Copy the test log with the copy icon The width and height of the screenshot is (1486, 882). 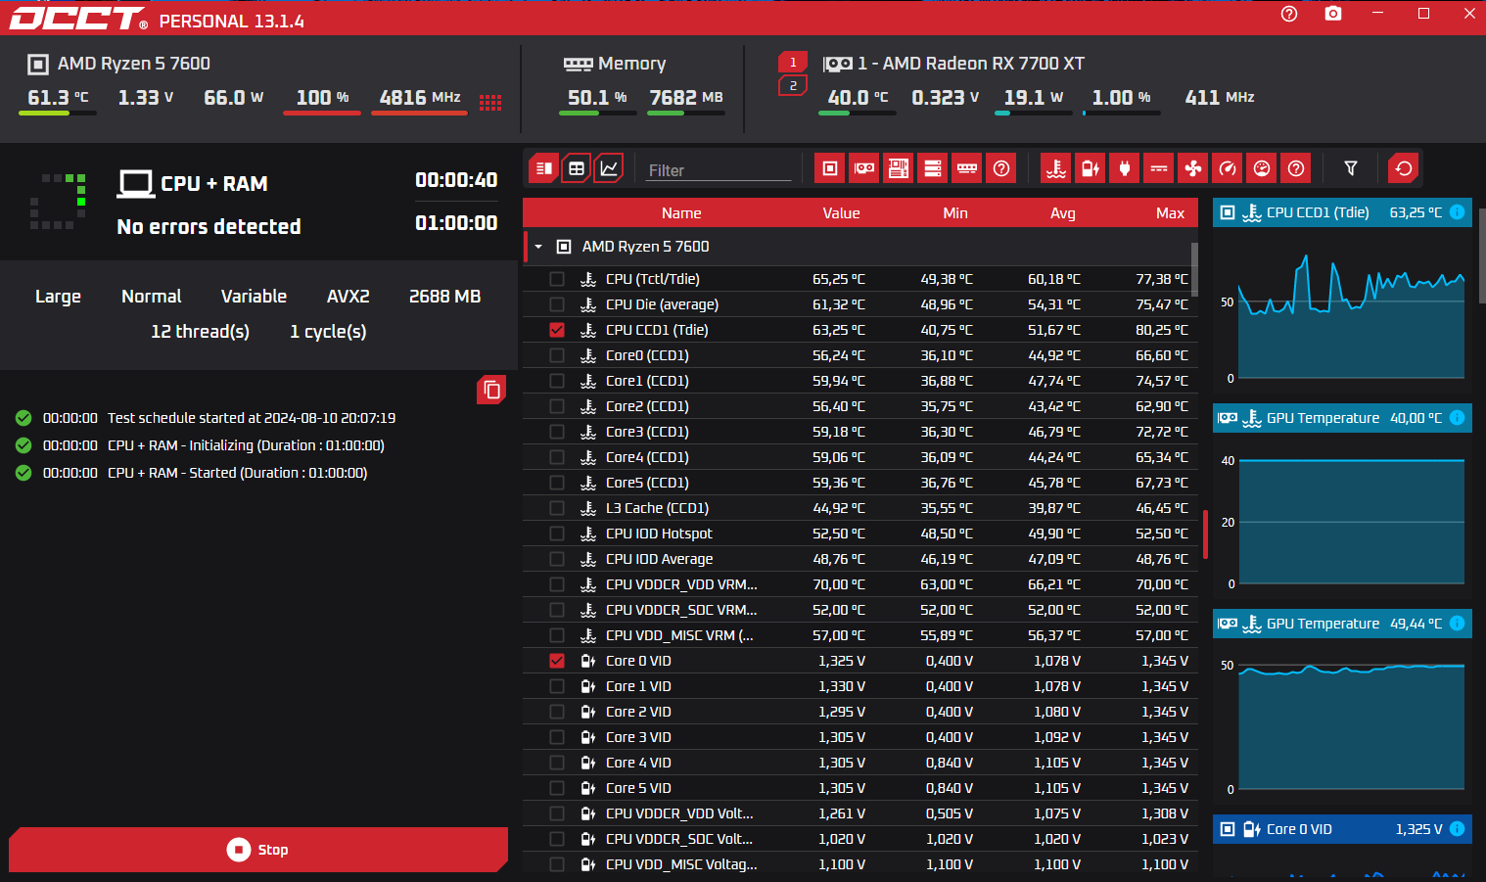[x=491, y=390]
